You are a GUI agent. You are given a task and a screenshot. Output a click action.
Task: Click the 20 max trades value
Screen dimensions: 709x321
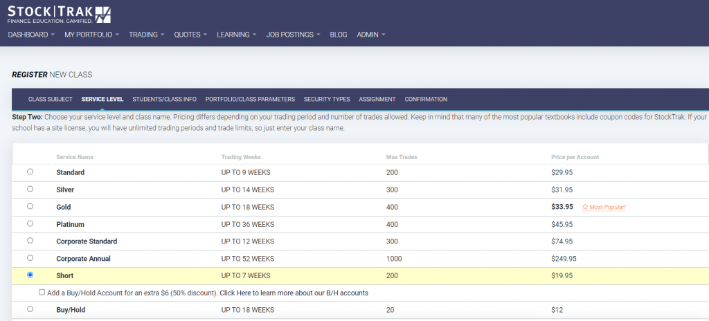tap(391, 310)
